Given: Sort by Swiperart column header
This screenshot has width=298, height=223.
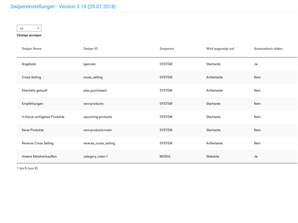Looking at the screenshot, I should tap(167, 49).
